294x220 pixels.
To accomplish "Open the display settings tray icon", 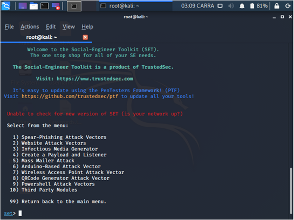I will click(x=220, y=6).
